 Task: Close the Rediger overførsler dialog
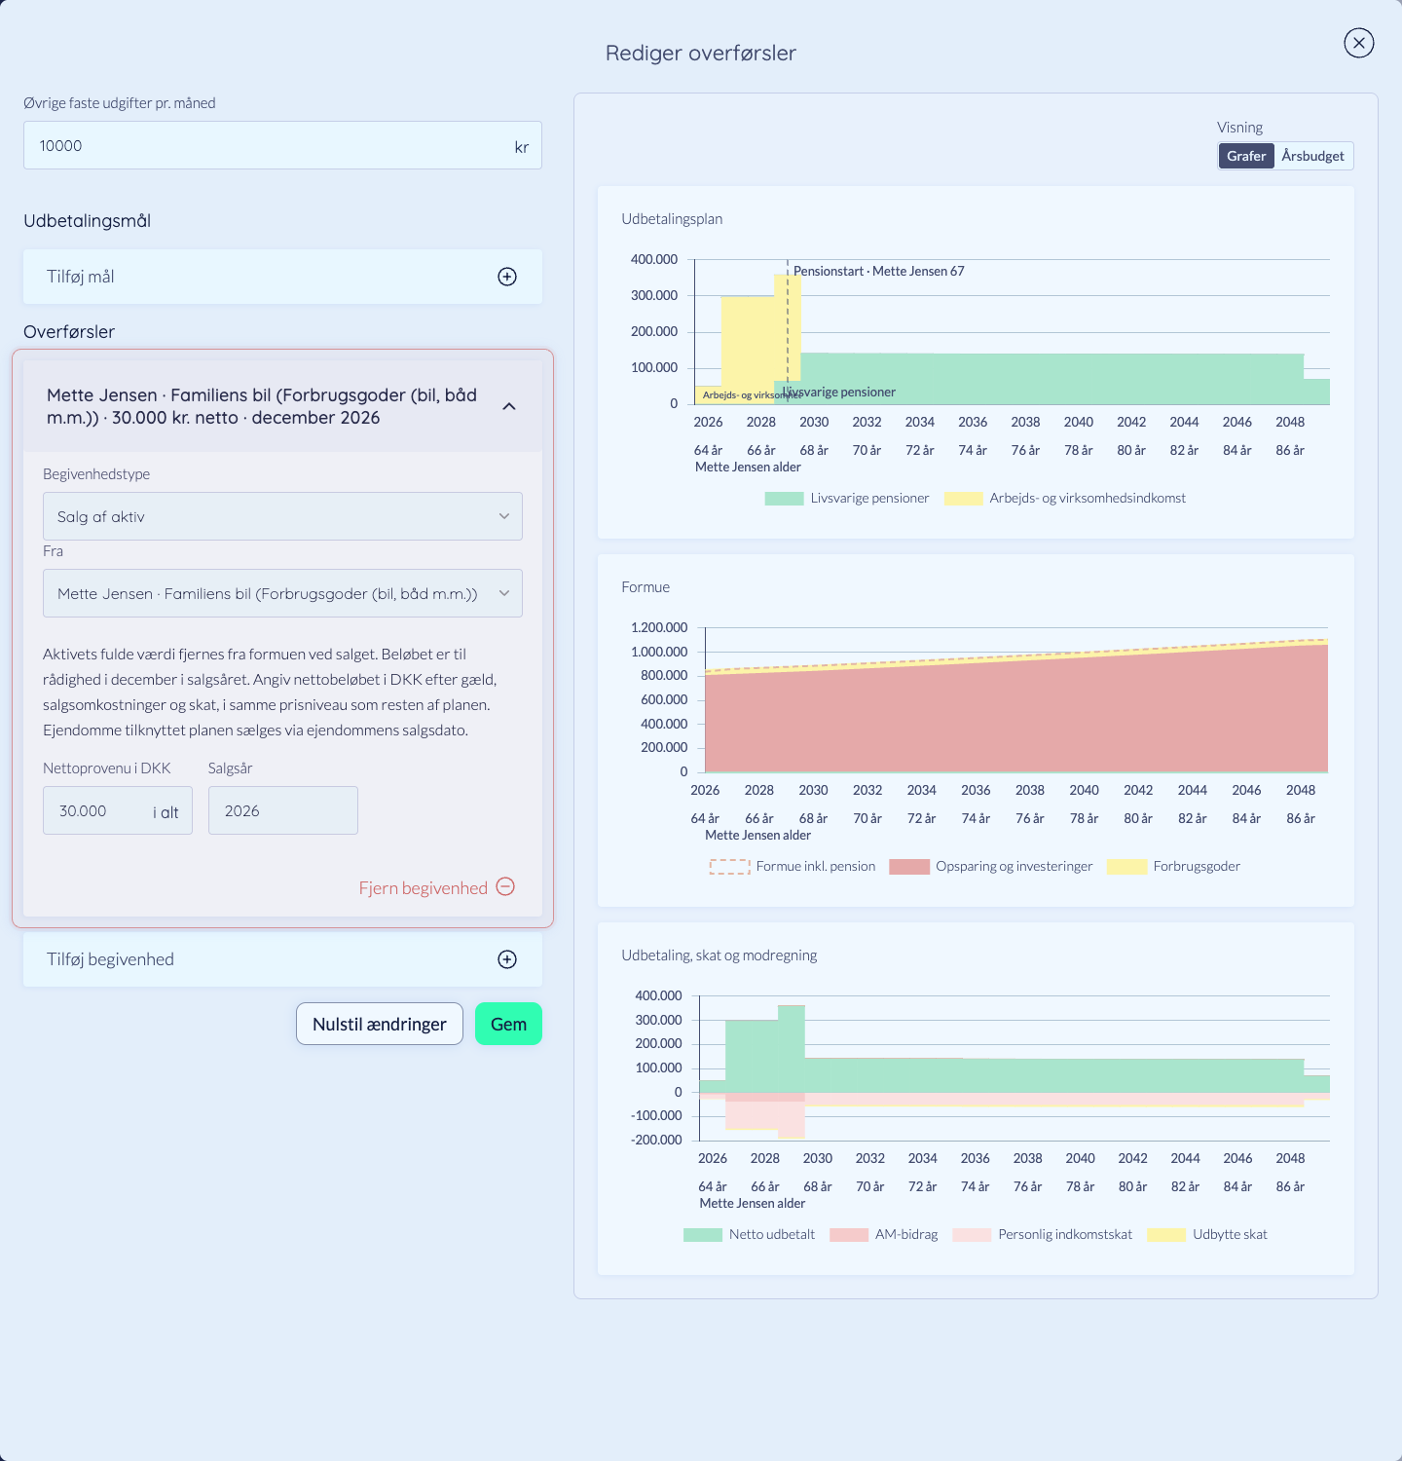coord(1358,43)
